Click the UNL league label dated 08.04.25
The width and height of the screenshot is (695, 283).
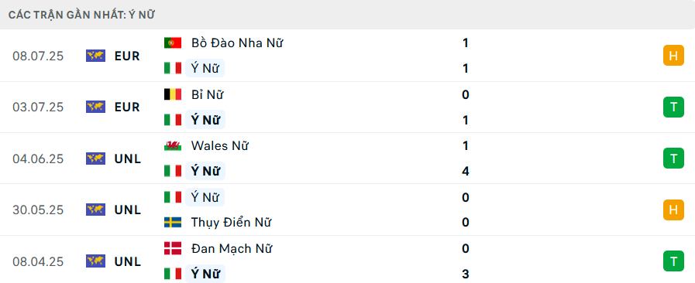(x=128, y=261)
